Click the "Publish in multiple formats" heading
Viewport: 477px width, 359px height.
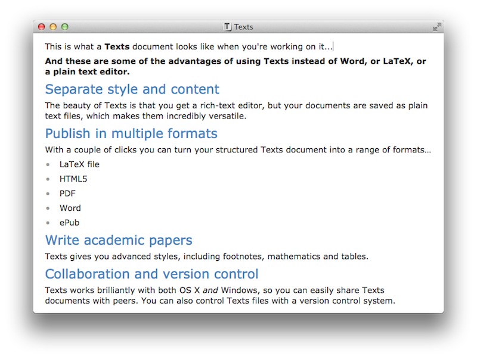click(x=131, y=133)
